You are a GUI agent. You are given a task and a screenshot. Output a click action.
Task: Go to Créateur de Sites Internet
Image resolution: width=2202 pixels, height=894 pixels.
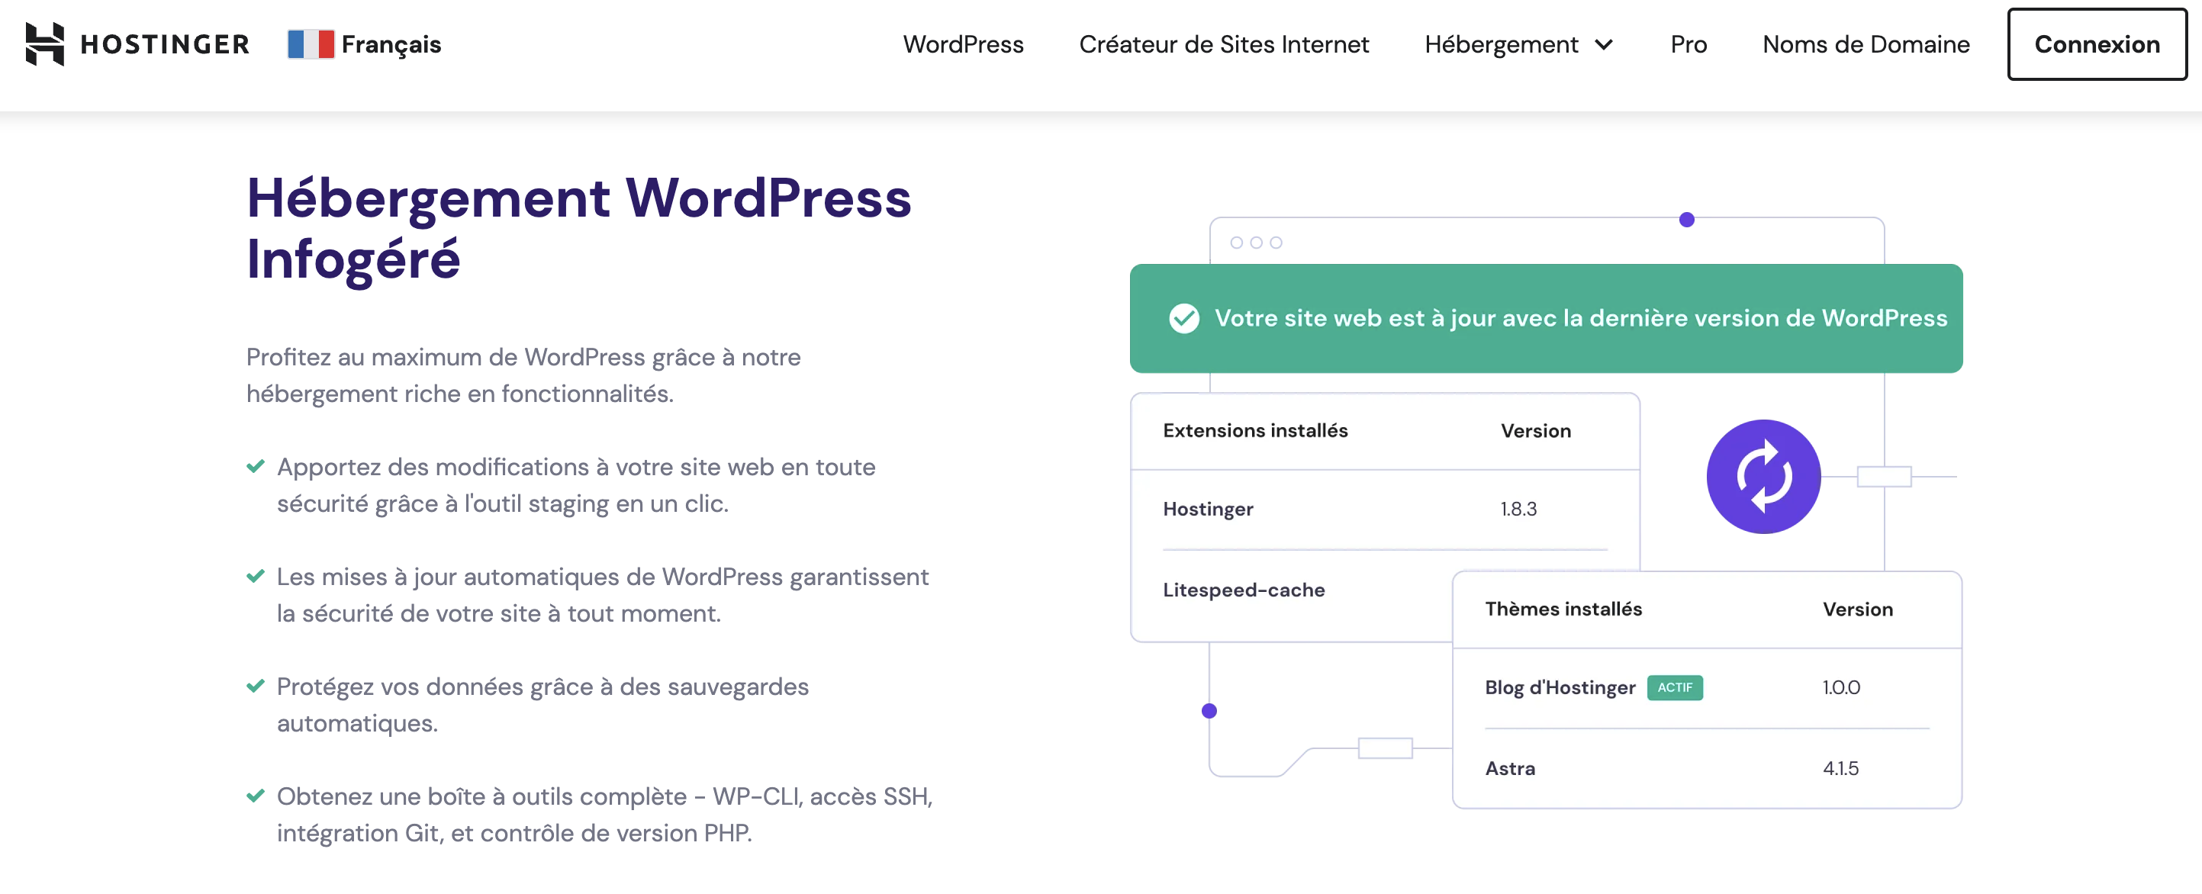[1223, 43]
